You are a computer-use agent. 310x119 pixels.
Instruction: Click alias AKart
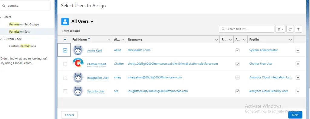tap(118, 50)
